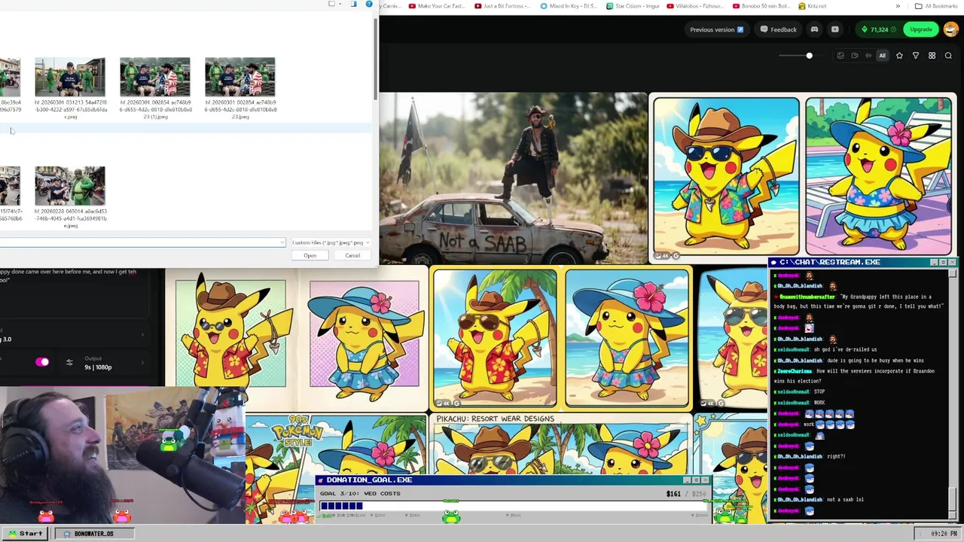This screenshot has width=964, height=542.
Task: Expand file name combo box dropdown
Action: pos(282,242)
